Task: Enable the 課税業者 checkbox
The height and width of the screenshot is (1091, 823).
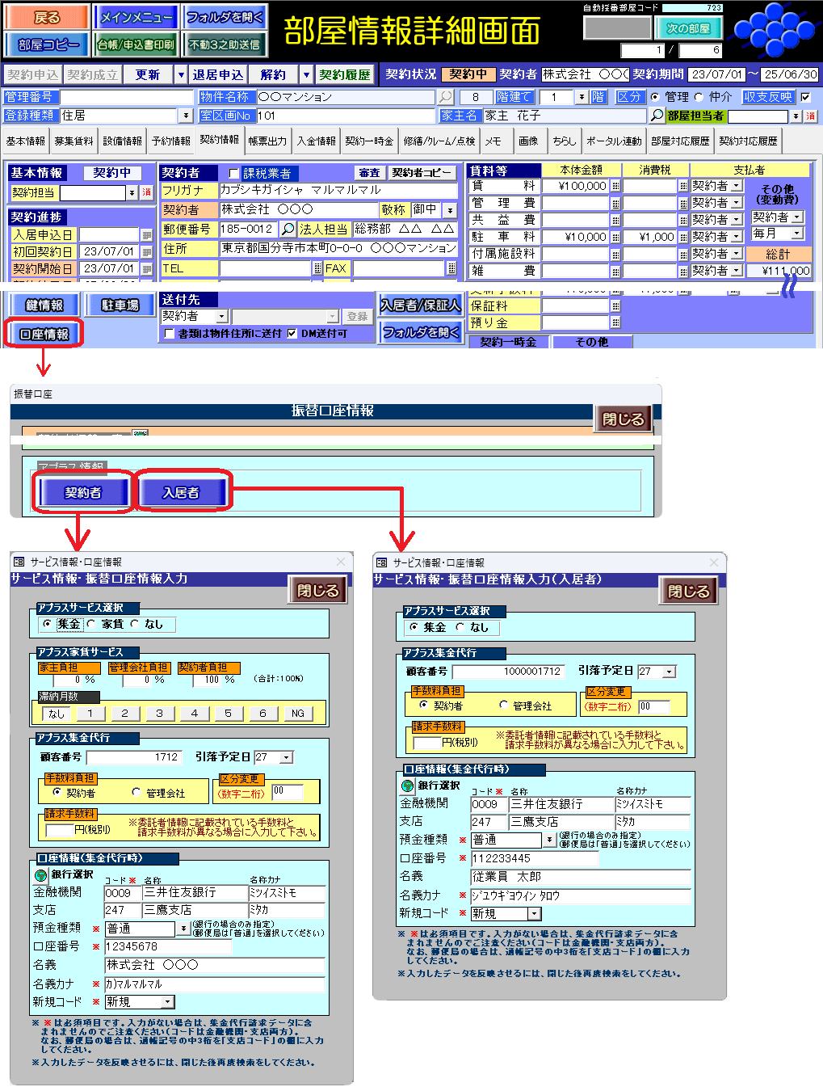Action: 234,174
